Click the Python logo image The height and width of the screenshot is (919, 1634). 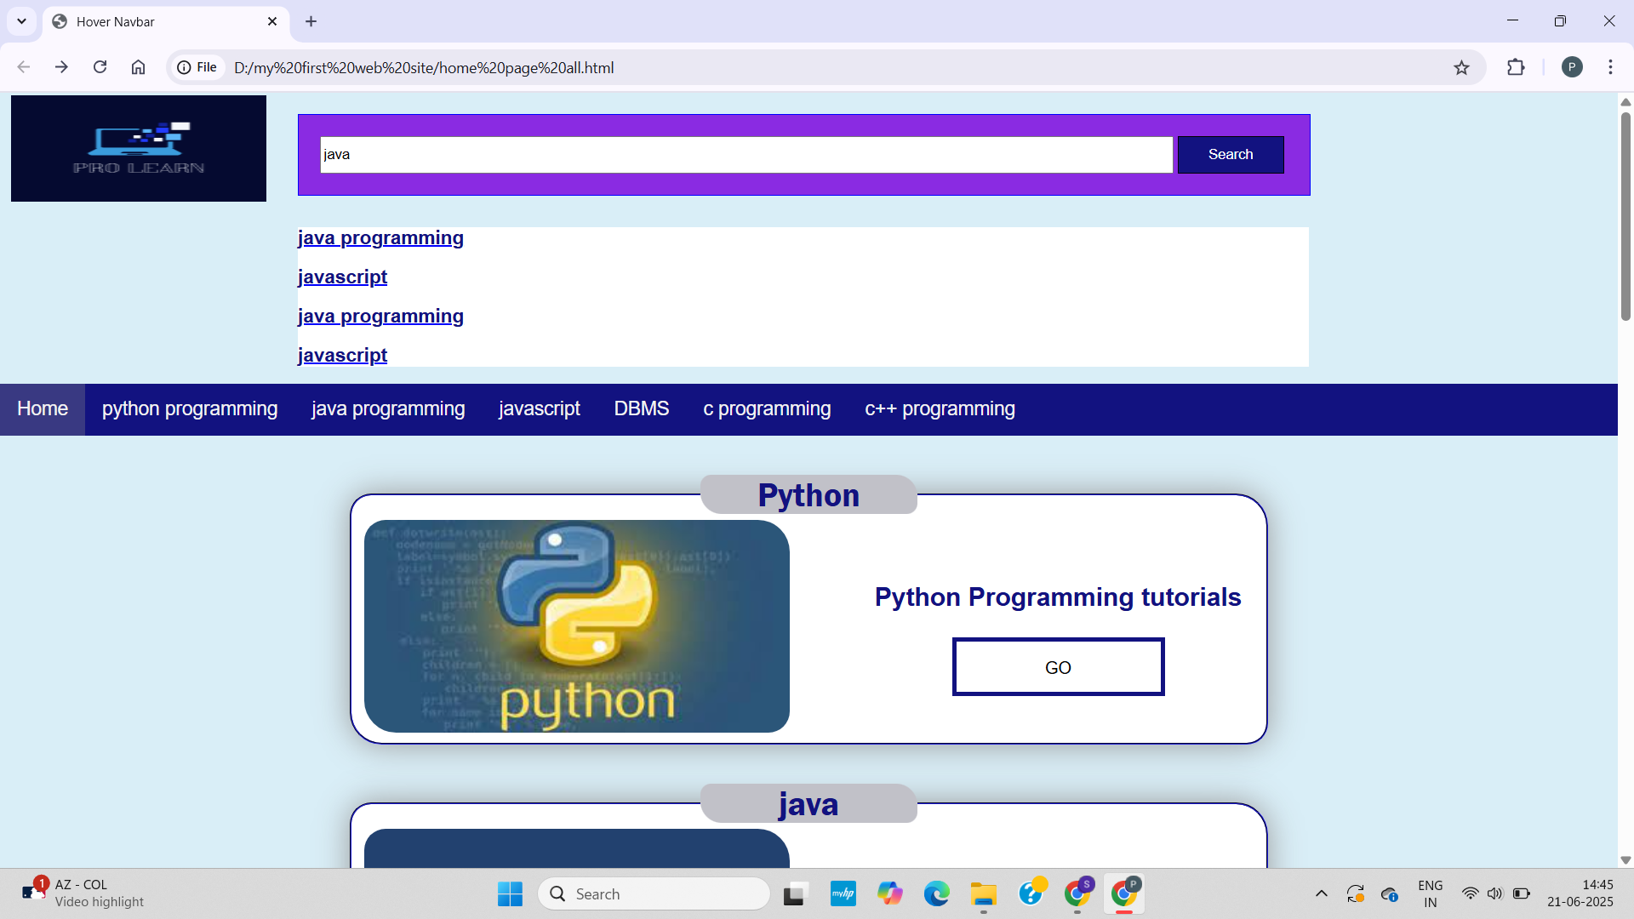click(x=577, y=626)
